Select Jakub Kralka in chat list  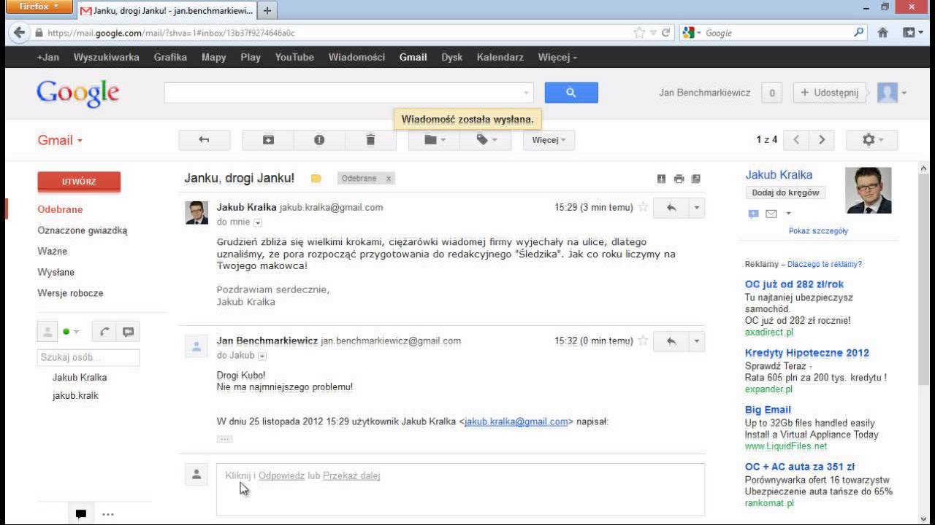pyautogui.click(x=80, y=378)
